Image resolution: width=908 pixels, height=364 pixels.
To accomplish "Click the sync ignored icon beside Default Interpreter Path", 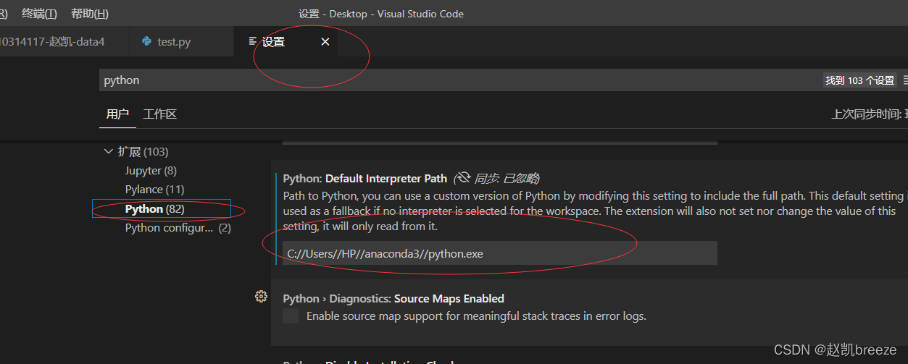I will [x=463, y=178].
